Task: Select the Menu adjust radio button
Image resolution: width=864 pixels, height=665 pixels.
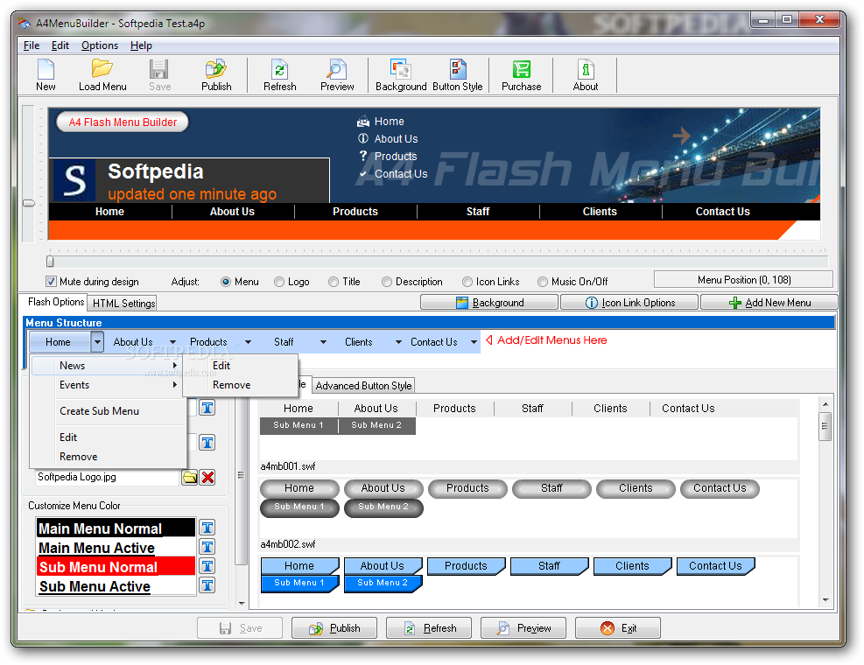Action: coord(225,282)
